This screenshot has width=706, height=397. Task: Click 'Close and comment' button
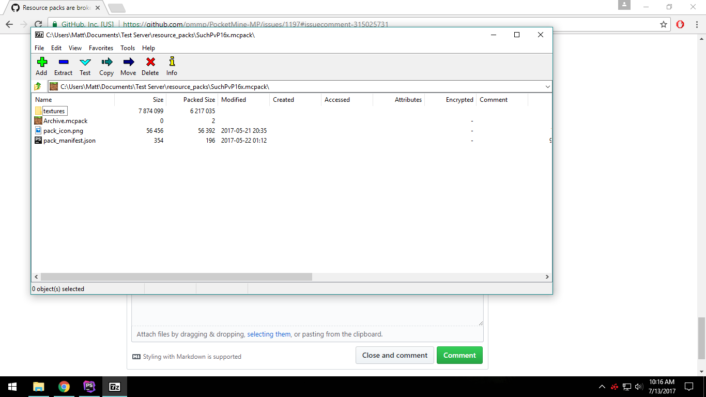pyautogui.click(x=394, y=355)
